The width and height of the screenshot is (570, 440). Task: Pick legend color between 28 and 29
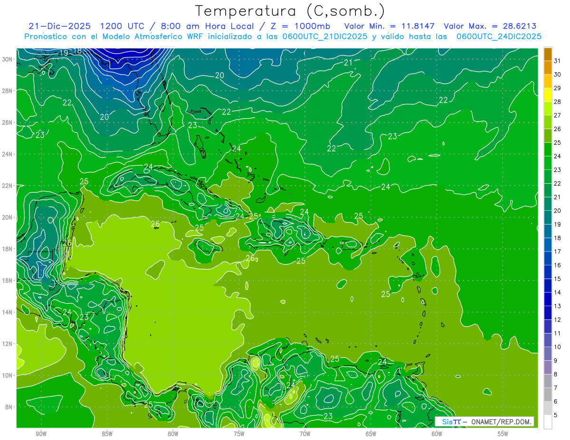(x=548, y=95)
